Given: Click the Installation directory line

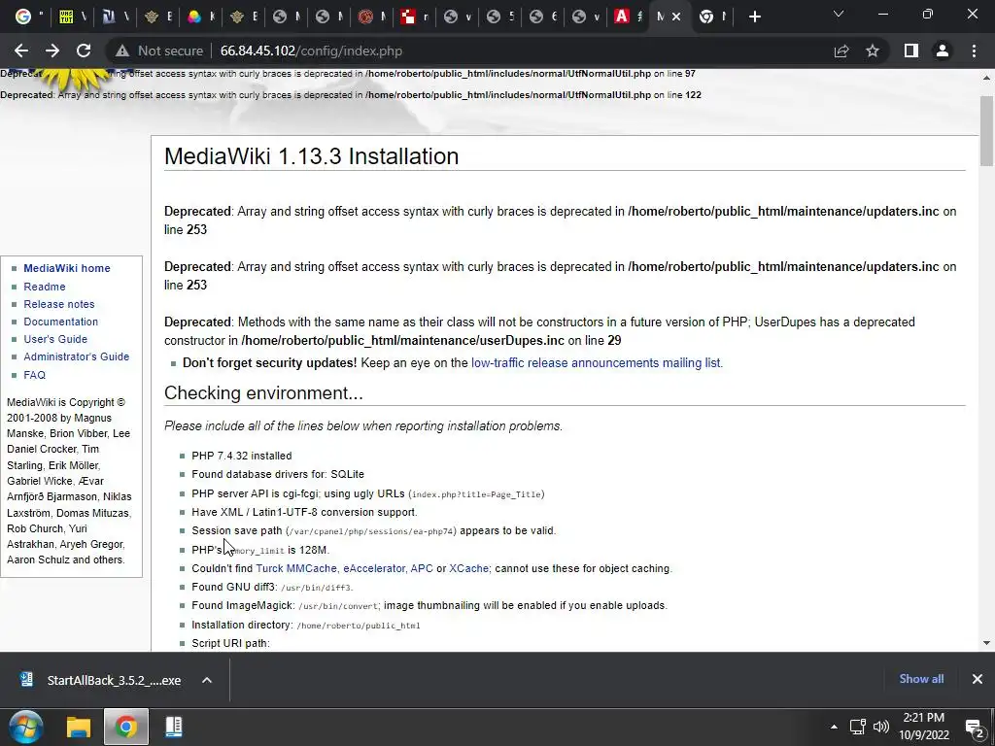Looking at the screenshot, I should (x=306, y=625).
